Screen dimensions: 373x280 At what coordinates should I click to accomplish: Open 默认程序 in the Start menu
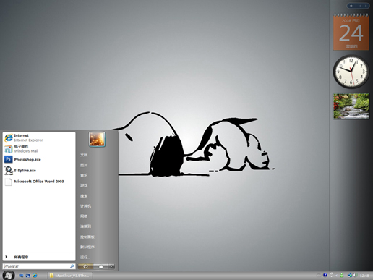[x=87, y=247]
